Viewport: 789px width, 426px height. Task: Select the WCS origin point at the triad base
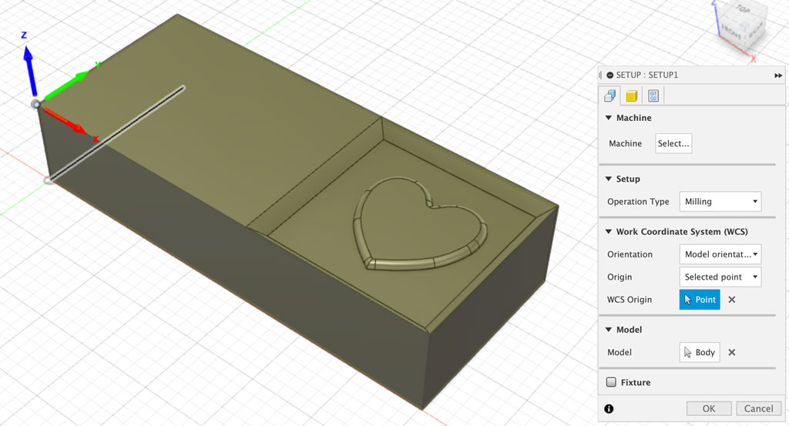click(x=36, y=104)
